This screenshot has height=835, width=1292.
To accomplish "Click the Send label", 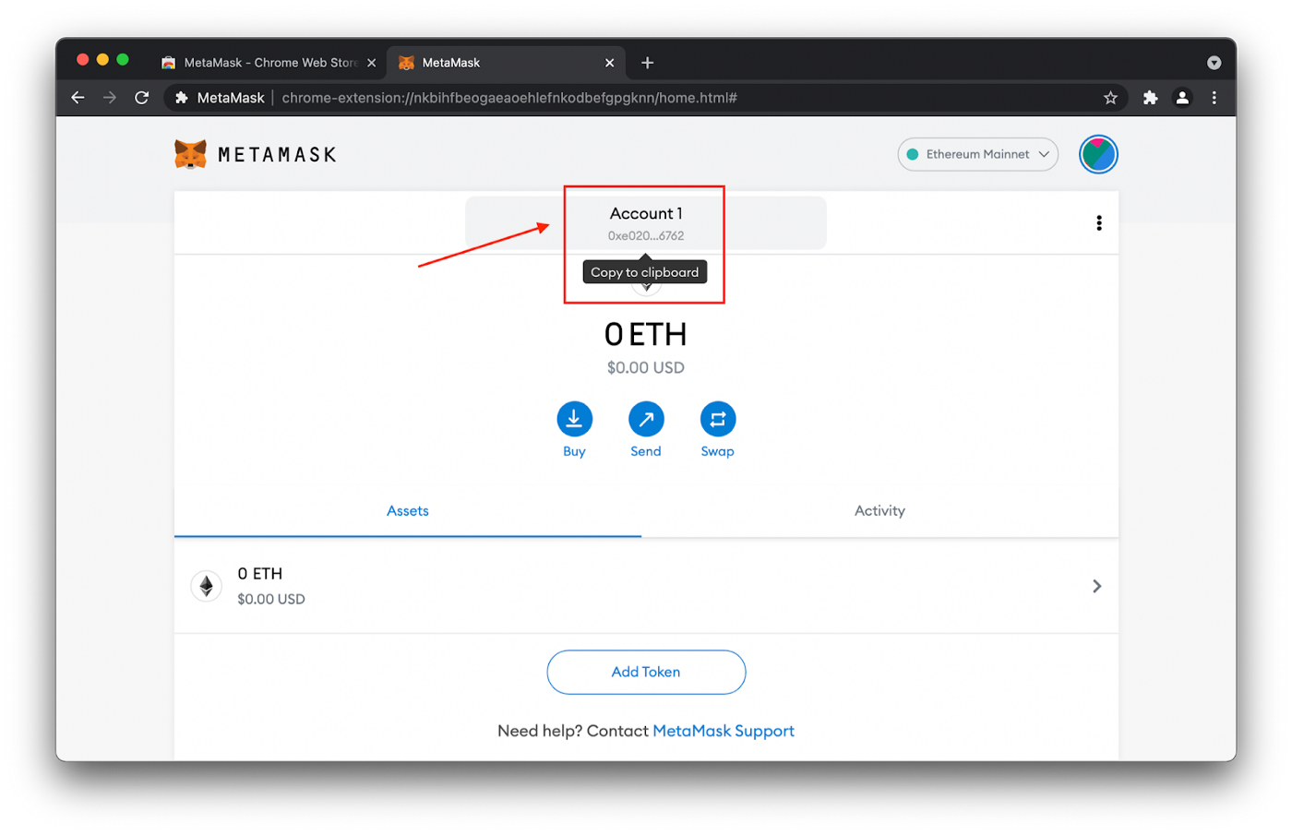I will coord(646,451).
